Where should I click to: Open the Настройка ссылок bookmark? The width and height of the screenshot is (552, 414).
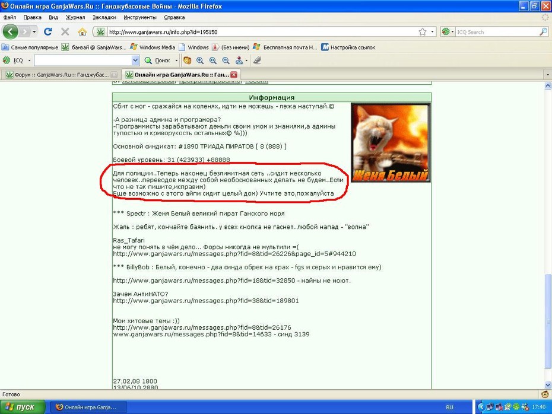[348, 47]
